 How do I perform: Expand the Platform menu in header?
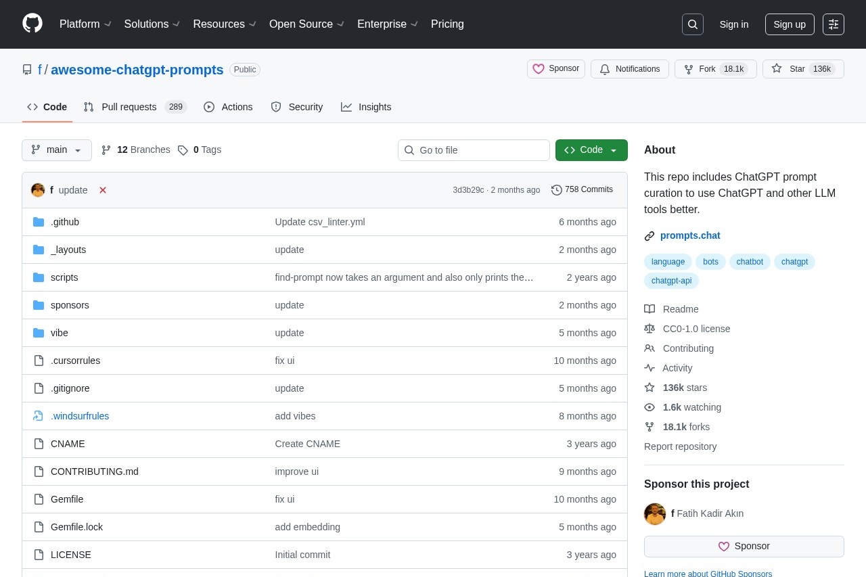click(x=85, y=24)
